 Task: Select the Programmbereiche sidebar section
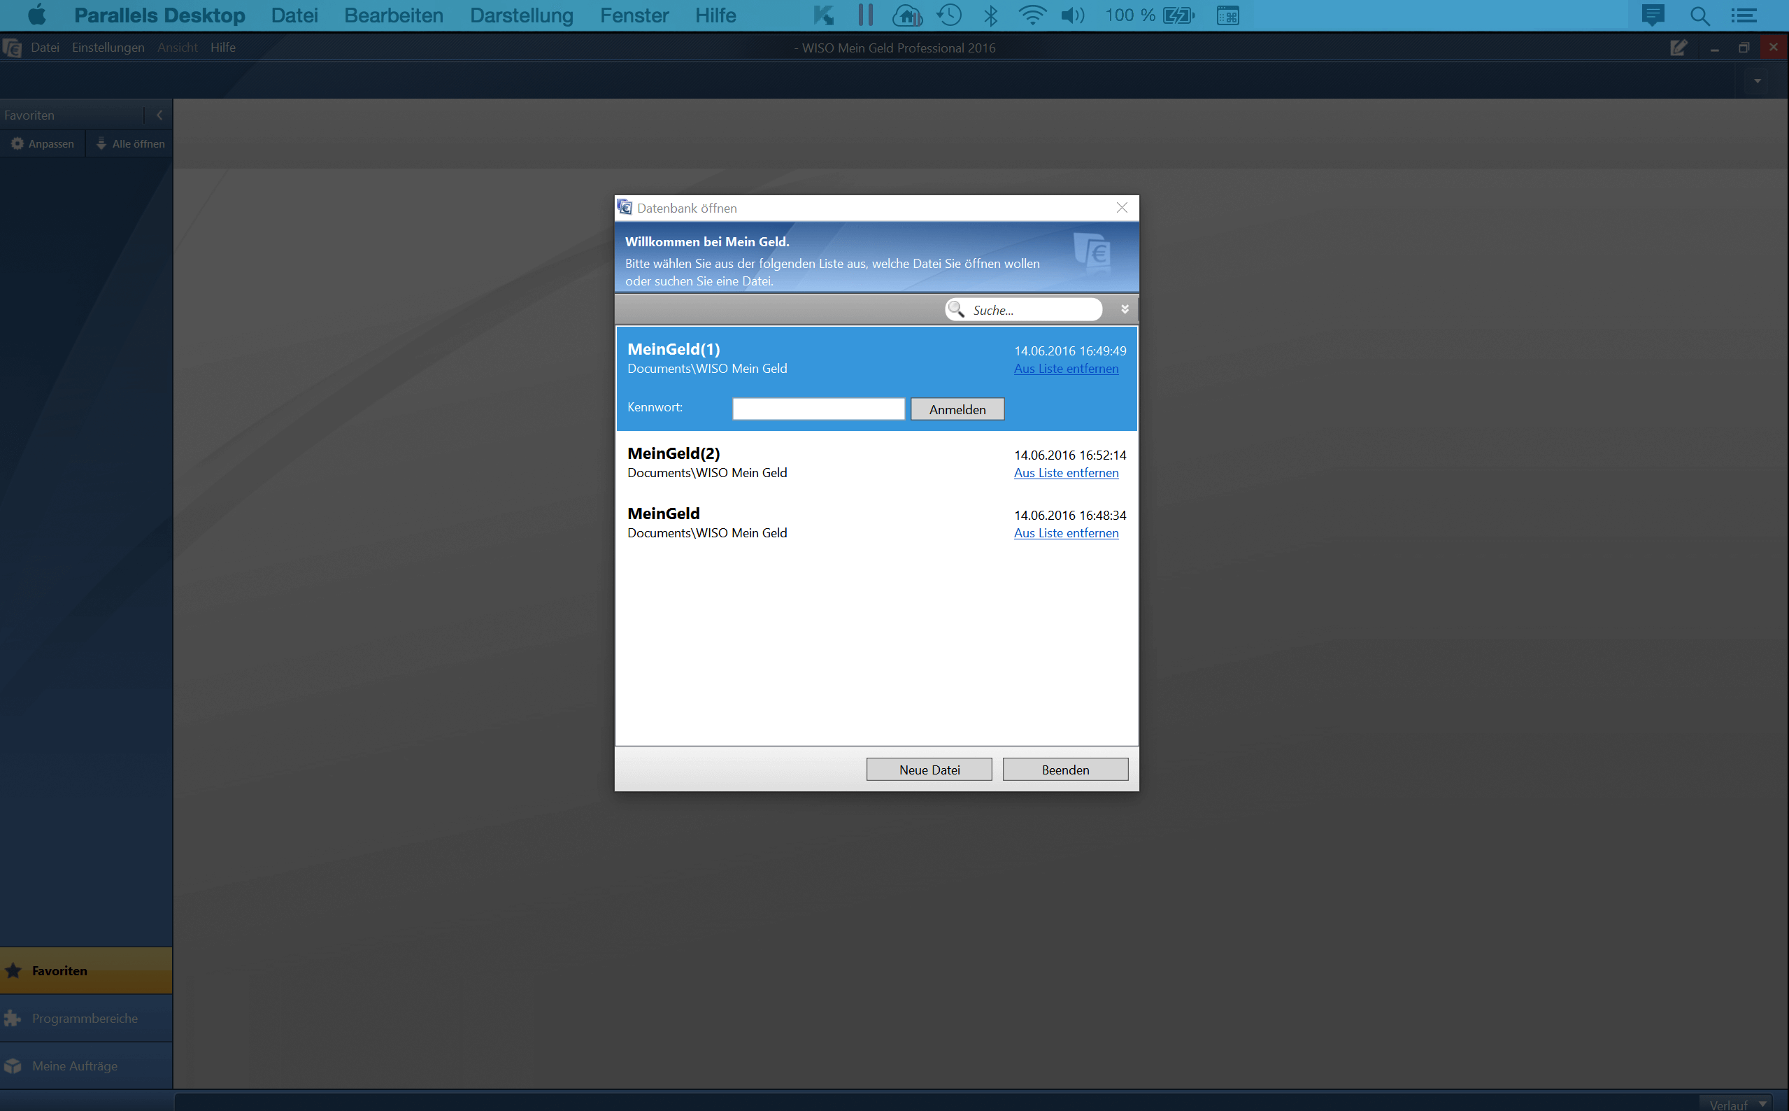pyautogui.click(x=85, y=1019)
